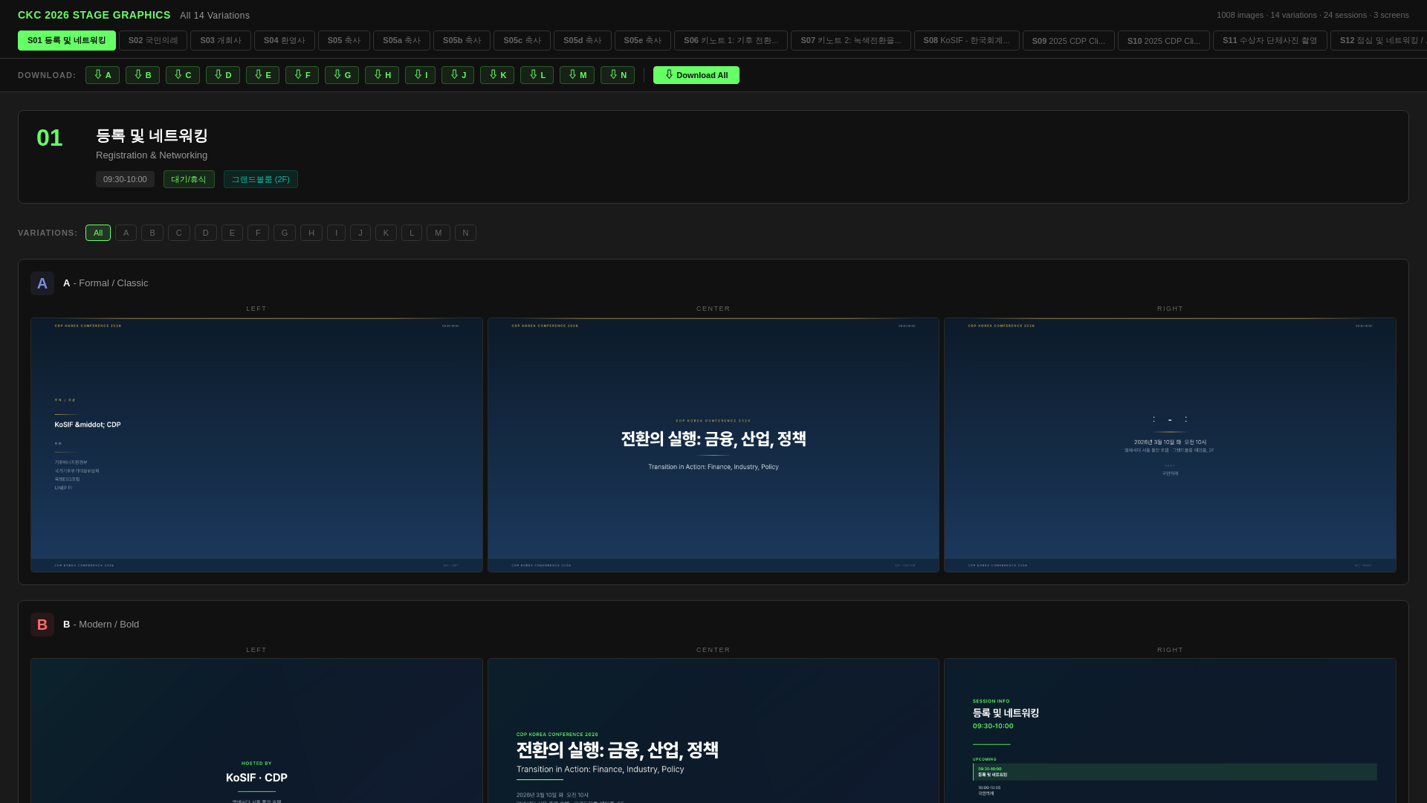The height and width of the screenshot is (803, 1427).
Task: Open the S05c 축사 tab
Action: [522, 40]
